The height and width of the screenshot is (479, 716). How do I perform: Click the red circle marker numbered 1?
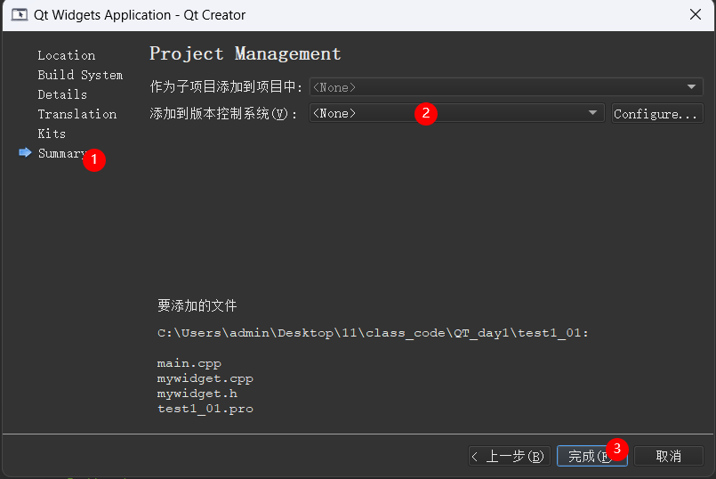pos(94,160)
